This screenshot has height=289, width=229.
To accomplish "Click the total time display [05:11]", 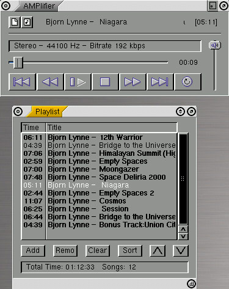I will [x=206, y=22].
